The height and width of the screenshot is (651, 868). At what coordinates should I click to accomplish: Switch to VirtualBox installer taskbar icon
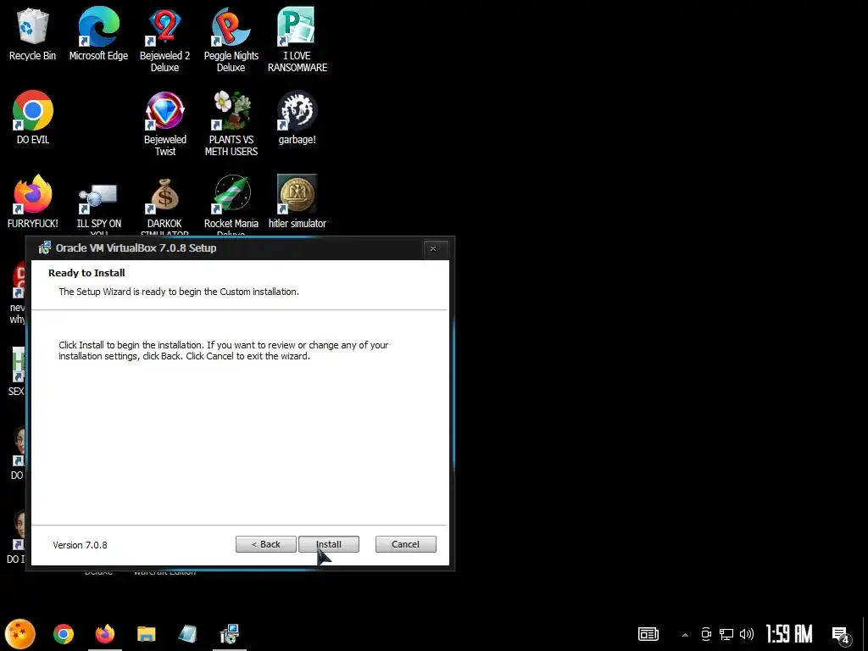click(x=229, y=634)
